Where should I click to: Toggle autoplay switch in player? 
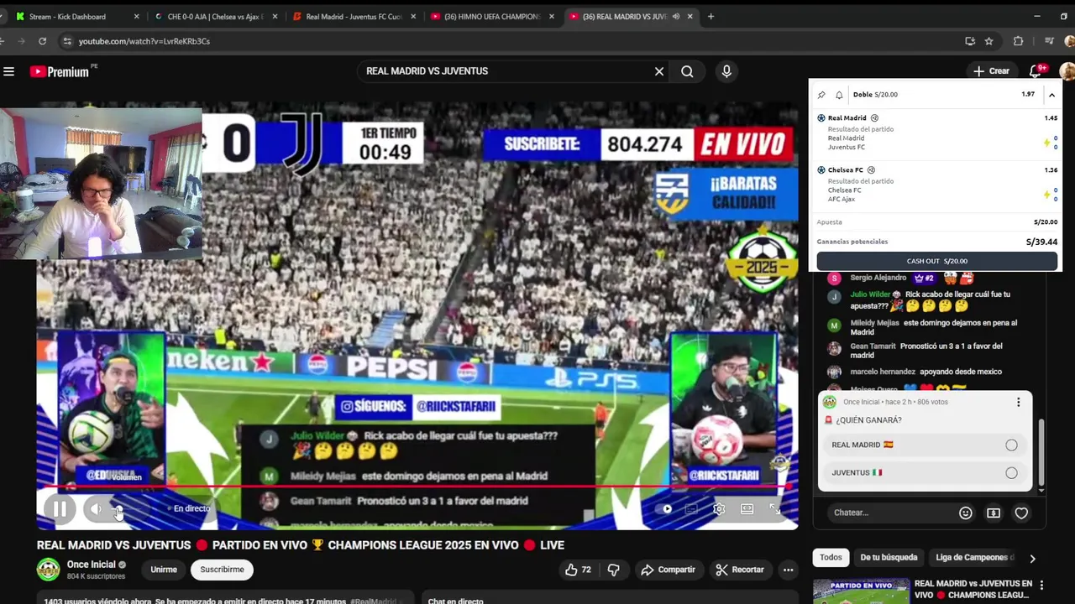tap(665, 508)
